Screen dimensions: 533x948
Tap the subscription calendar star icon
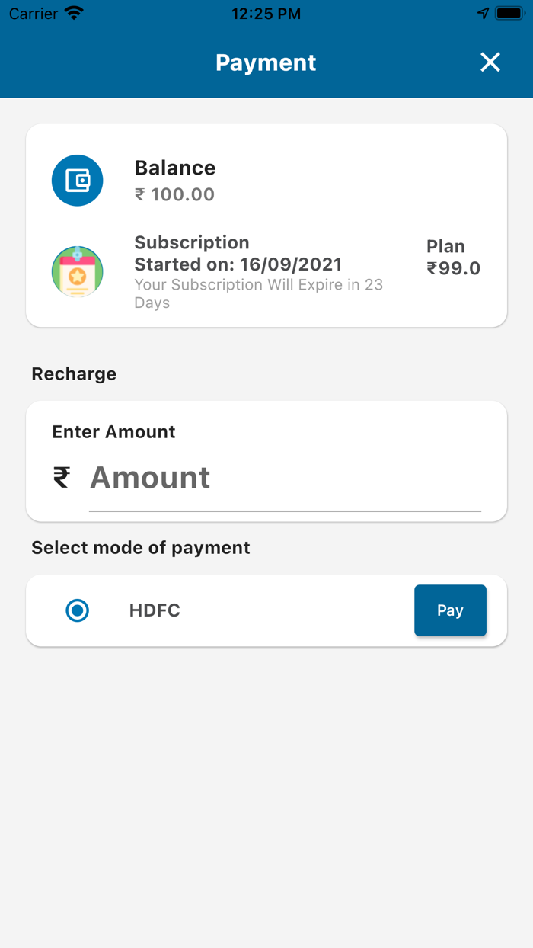tap(78, 272)
